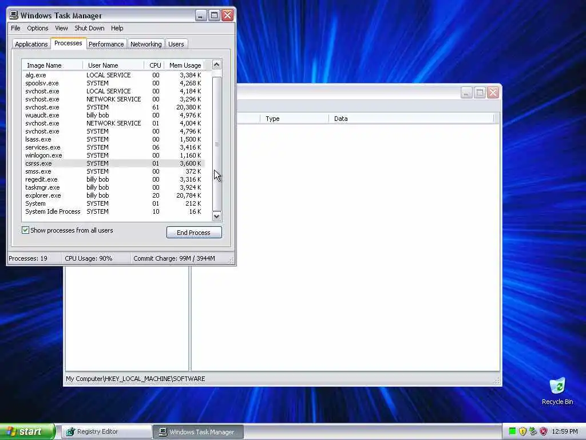Click the process list scroll down arrow
Viewport: 586px width, 440px height.
click(x=217, y=216)
